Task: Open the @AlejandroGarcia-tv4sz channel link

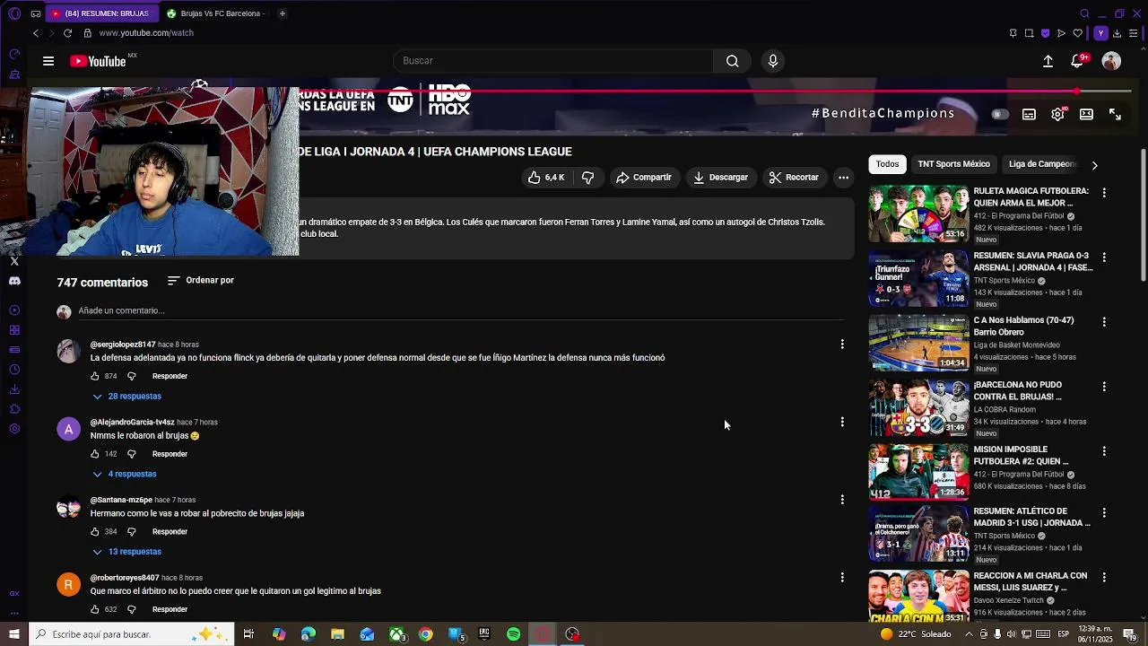Action: click(x=132, y=422)
